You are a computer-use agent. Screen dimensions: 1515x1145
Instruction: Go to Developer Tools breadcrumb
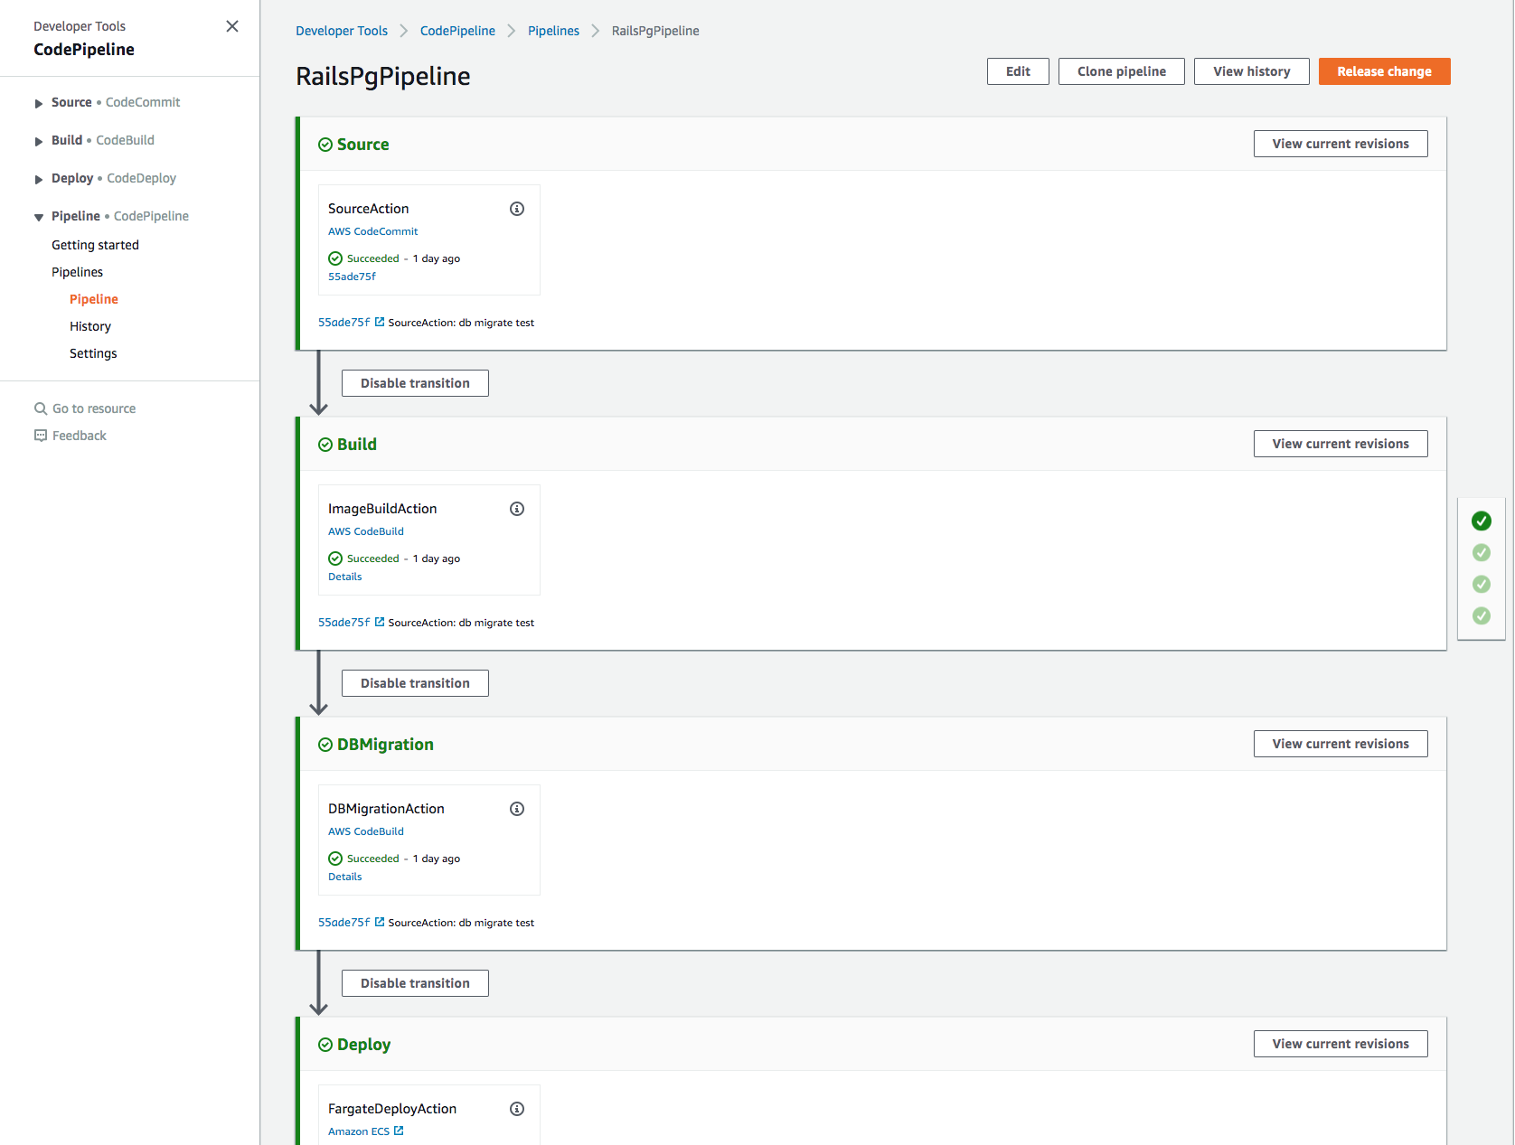(342, 31)
